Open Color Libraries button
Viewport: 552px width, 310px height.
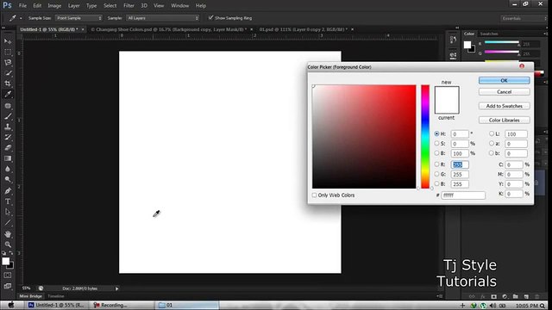tap(504, 121)
